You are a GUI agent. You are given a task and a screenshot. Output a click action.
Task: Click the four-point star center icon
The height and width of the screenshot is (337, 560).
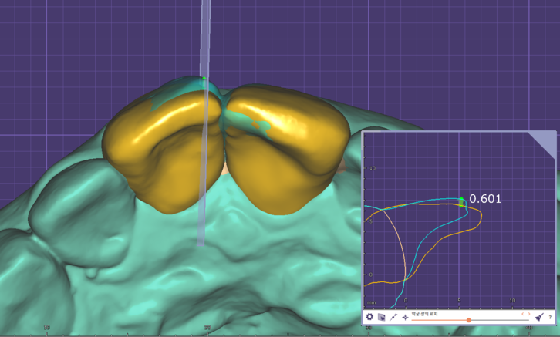(x=405, y=317)
